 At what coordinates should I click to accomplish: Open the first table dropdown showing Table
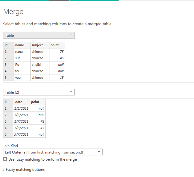(39, 36)
